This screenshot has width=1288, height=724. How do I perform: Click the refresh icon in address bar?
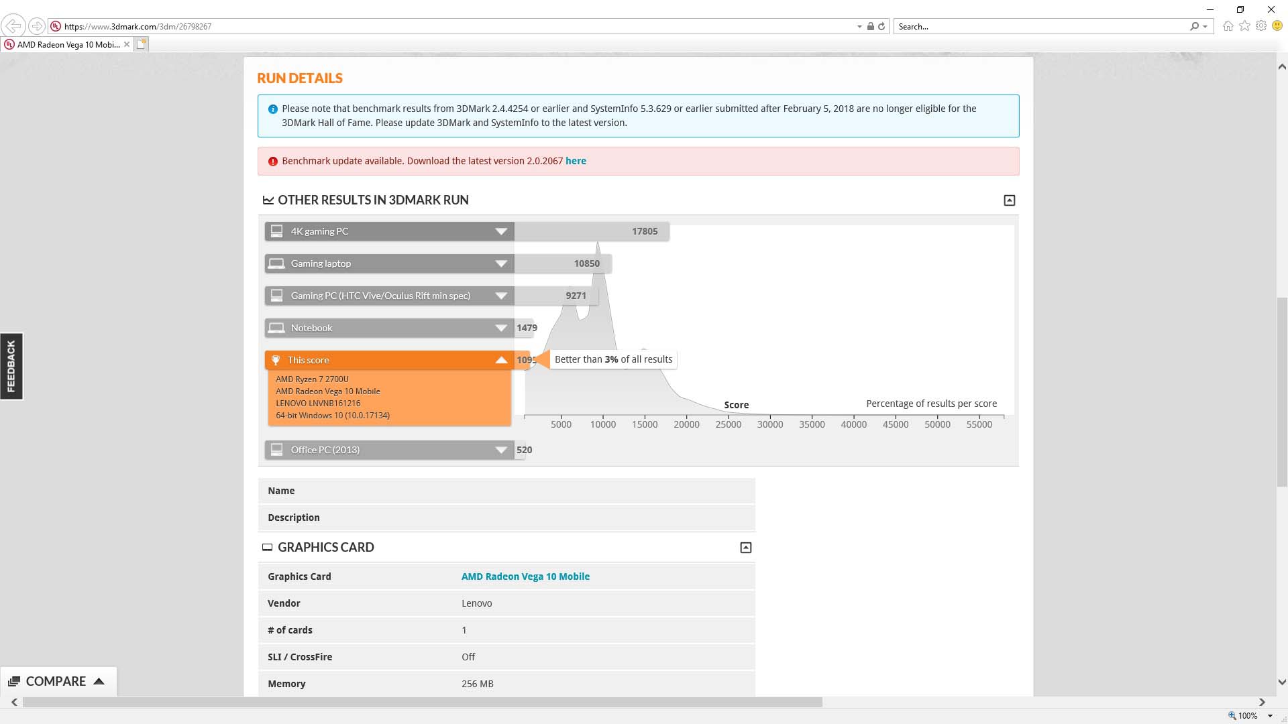point(881,26)
